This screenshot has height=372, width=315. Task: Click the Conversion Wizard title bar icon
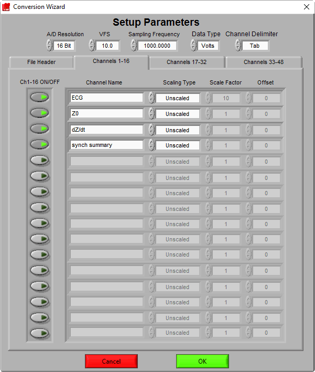(6, 7)
